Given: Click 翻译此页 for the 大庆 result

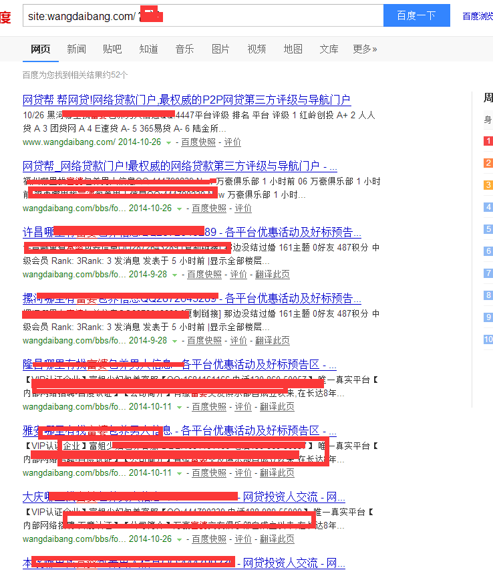Looking at the screenshot, I should click(x=277, y=539).
